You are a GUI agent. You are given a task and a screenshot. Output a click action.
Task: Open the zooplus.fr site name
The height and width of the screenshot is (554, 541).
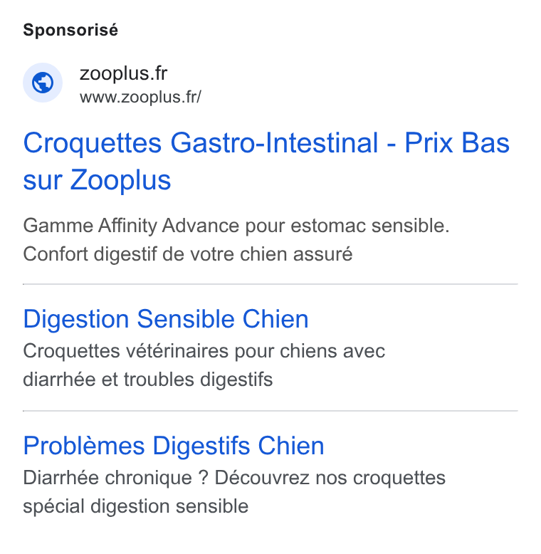pos(123,73)
